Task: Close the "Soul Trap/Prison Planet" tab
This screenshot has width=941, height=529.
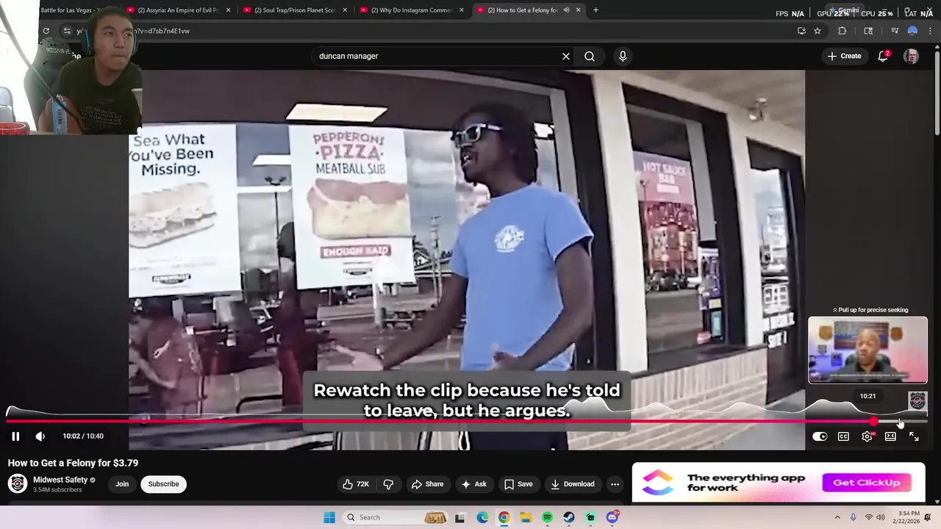Action: tap(345, 10)
